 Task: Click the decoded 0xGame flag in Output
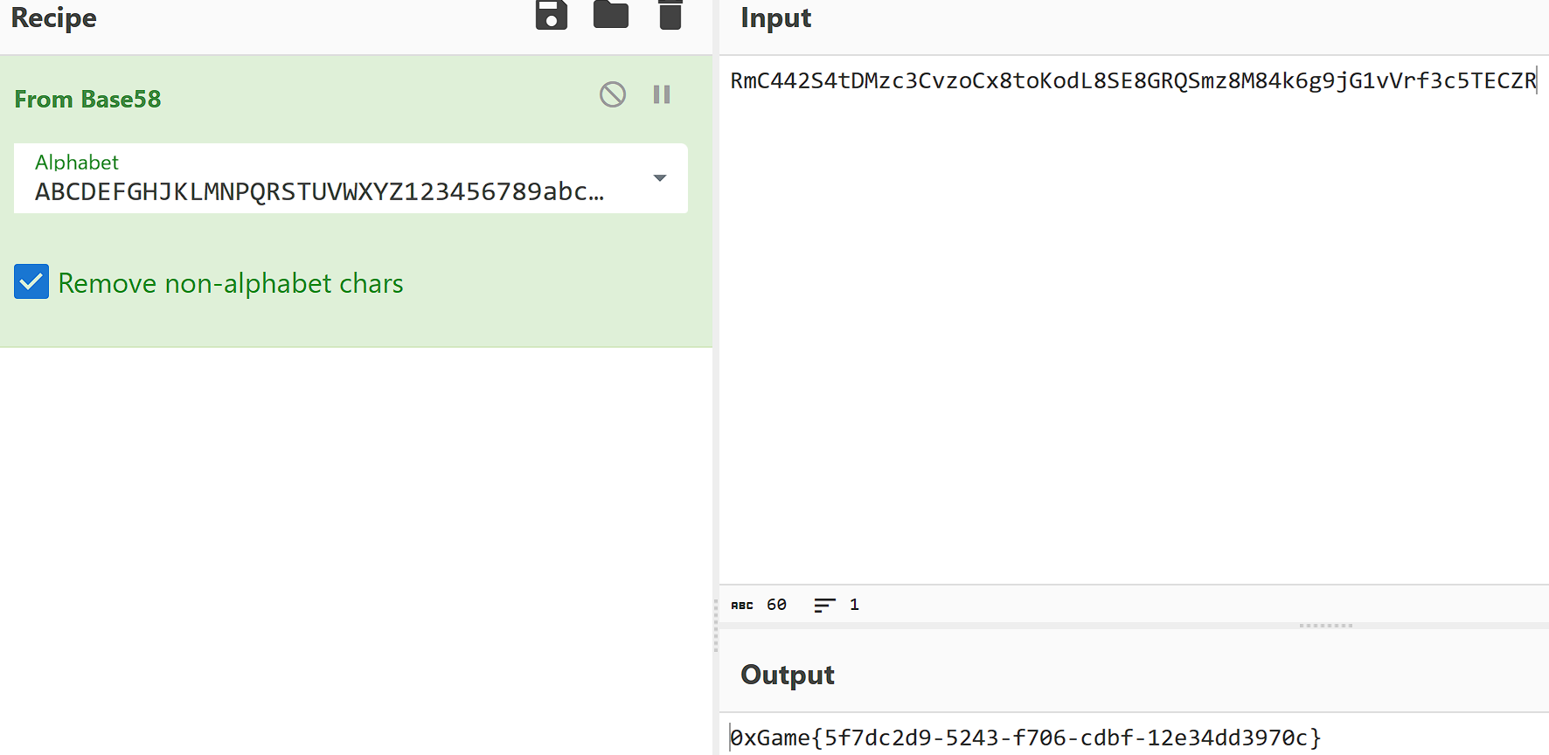point(1025,738)
